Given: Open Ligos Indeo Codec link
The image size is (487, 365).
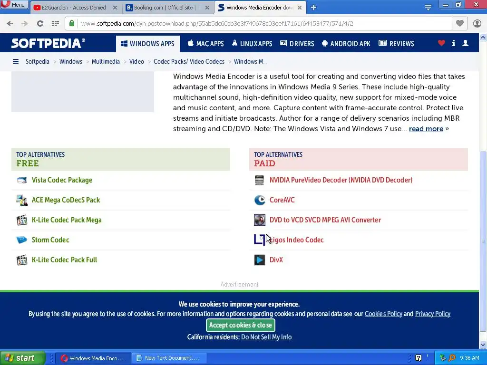Looking at the screenshot, I should click(x=297, y=240).
